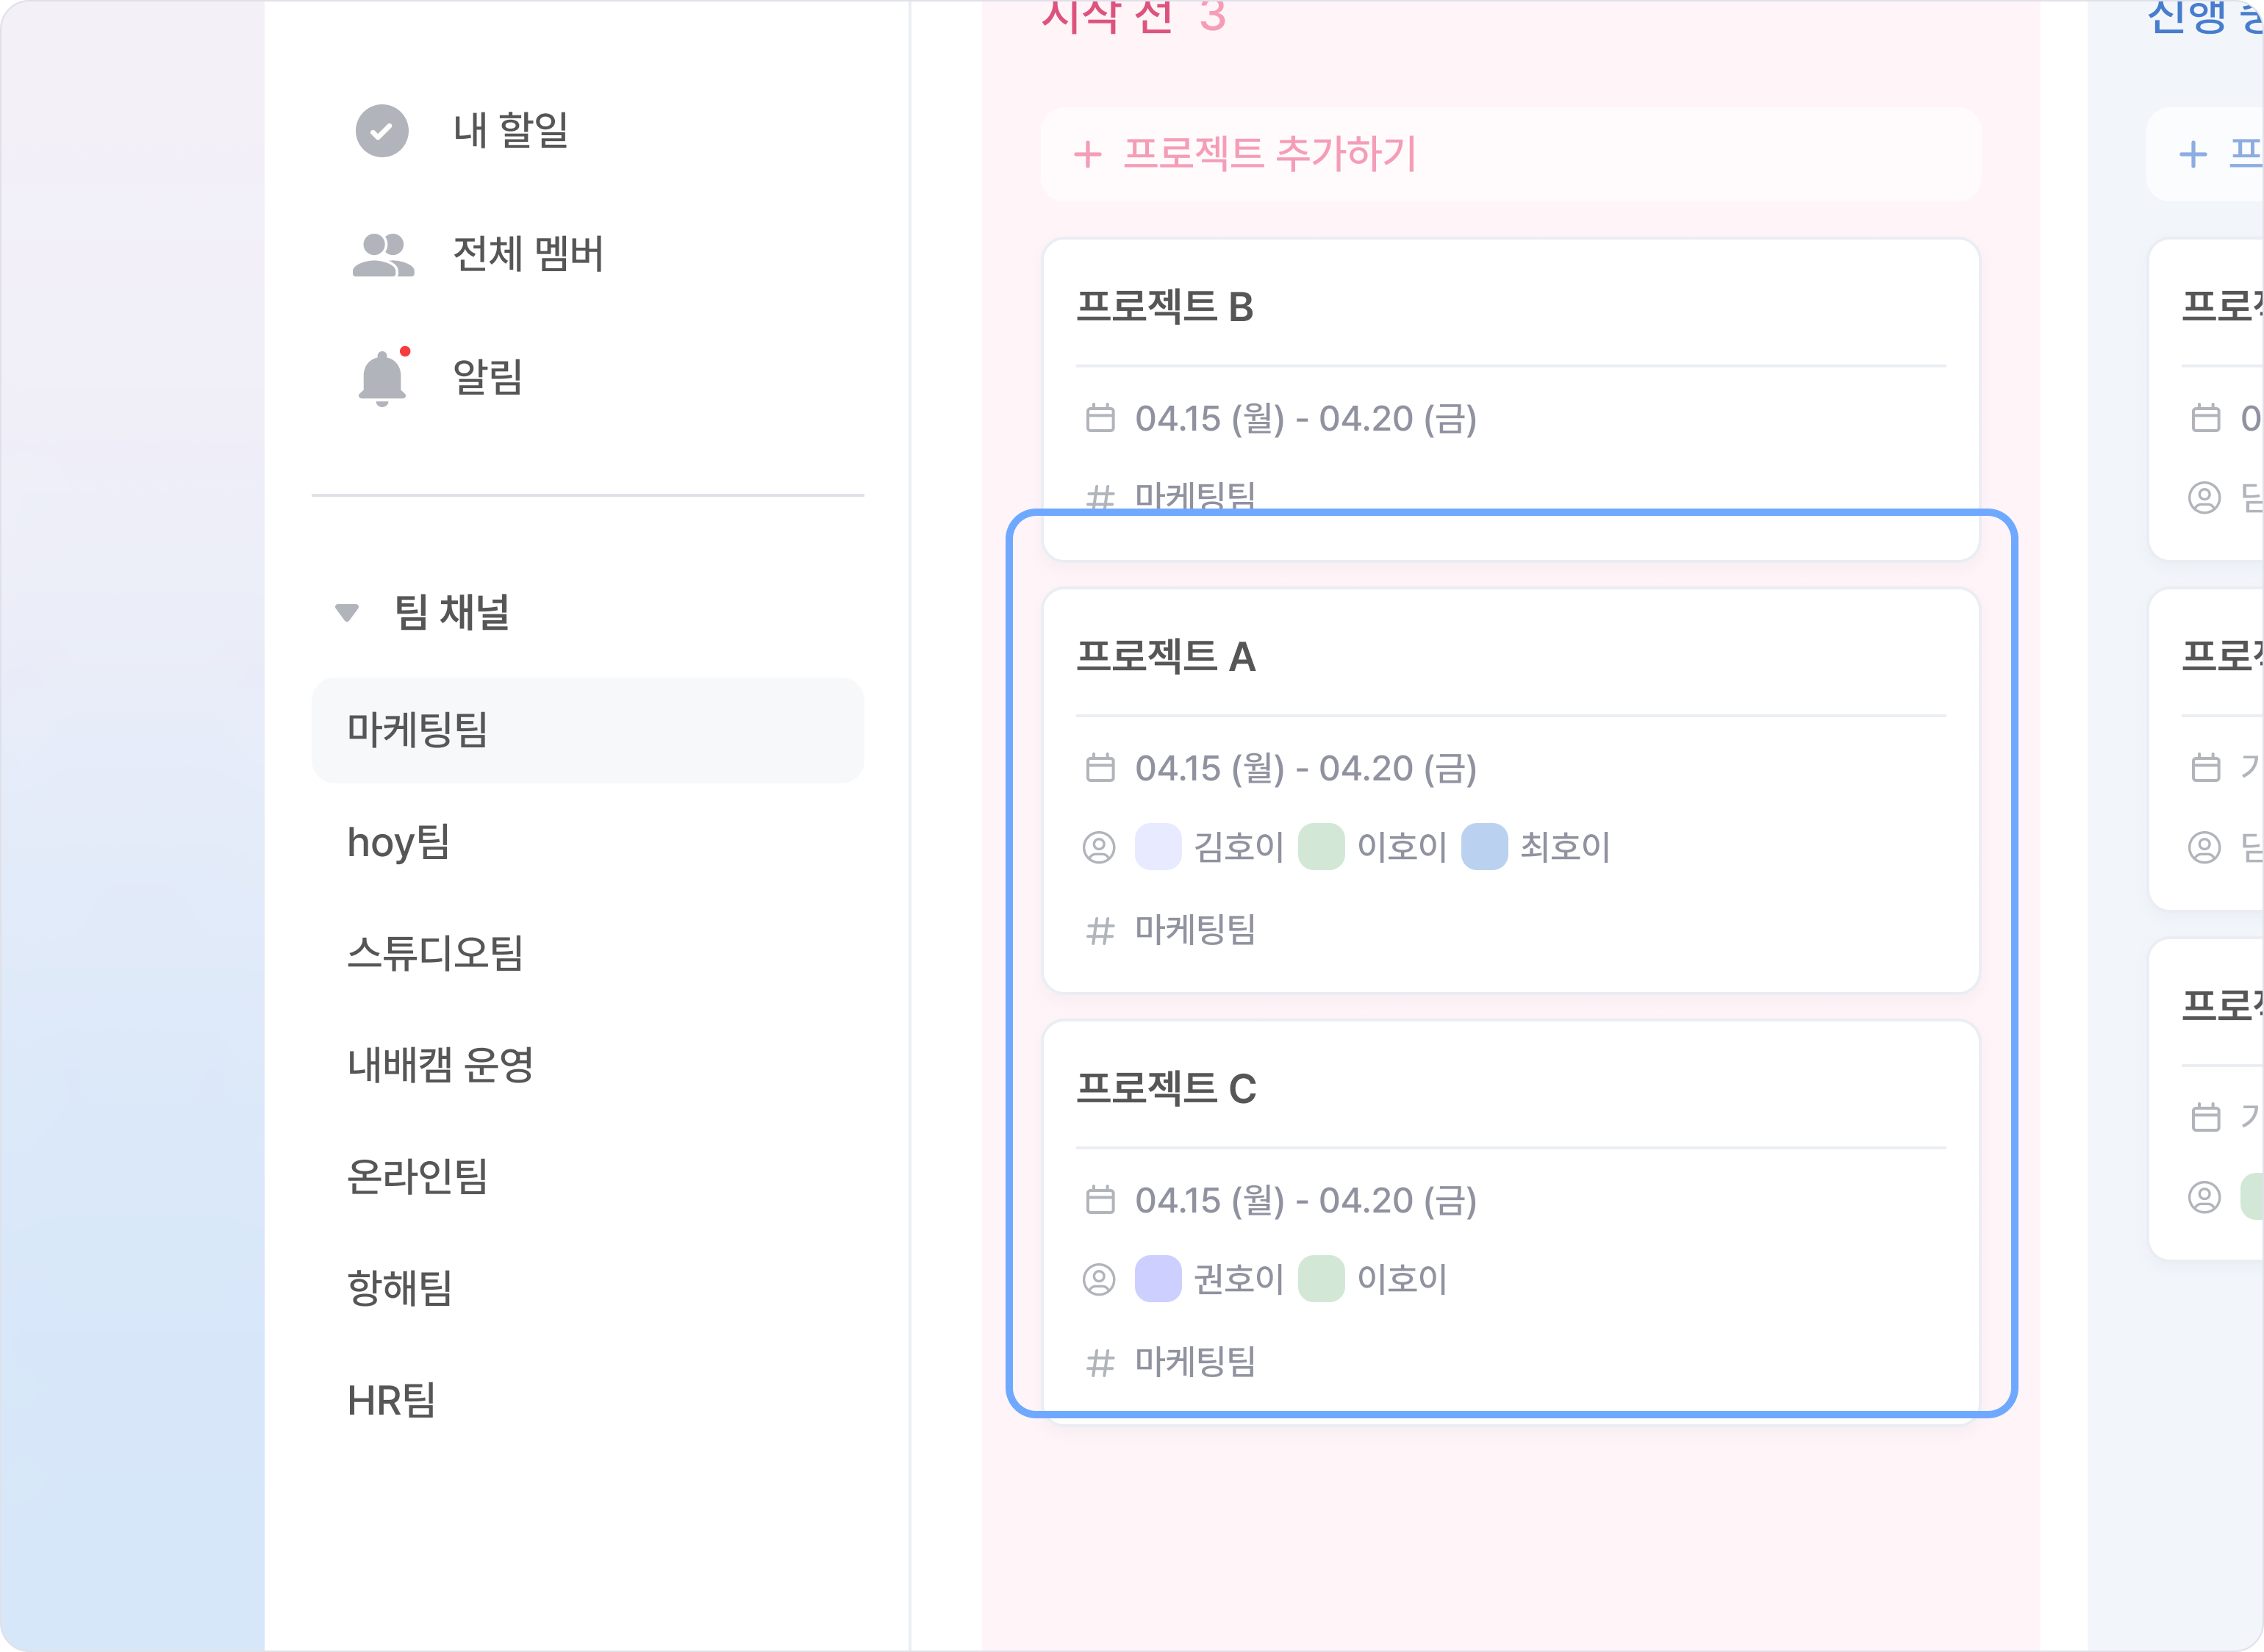Click the calendar icon in 프로젝트 A card
The height and width of the screenshot is (1652, 2264).
click(1100, 768)
